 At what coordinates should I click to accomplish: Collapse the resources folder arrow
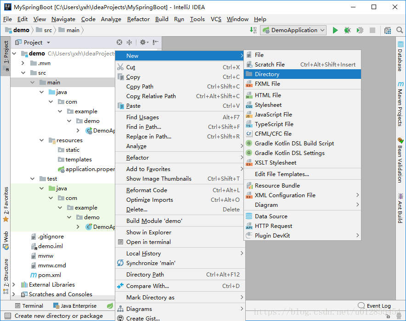[42, 140]
